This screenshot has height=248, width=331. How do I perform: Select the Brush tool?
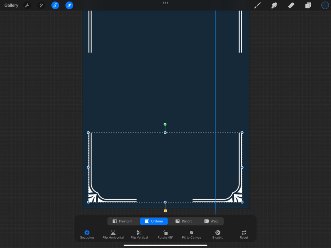point(257,5)
